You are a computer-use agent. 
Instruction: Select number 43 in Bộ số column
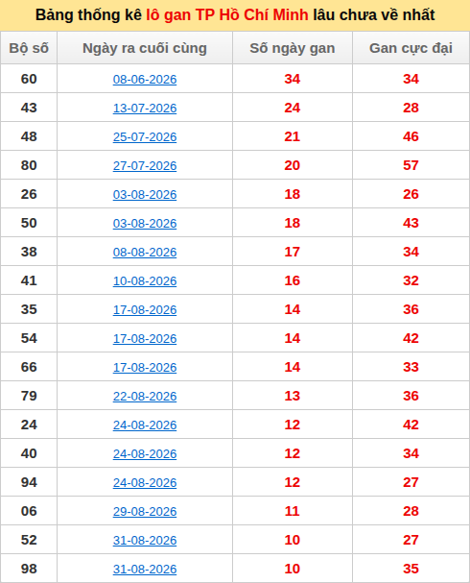(x=29, y=108)
